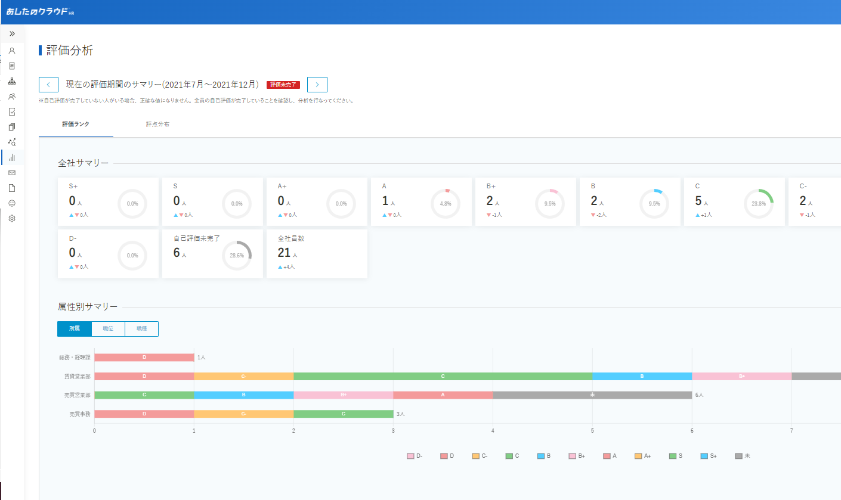Viewport: 841px width, 500px height.
Task: Switch to the 評点分布 tab
Action: pyautogui.click(x=157, y=125)
